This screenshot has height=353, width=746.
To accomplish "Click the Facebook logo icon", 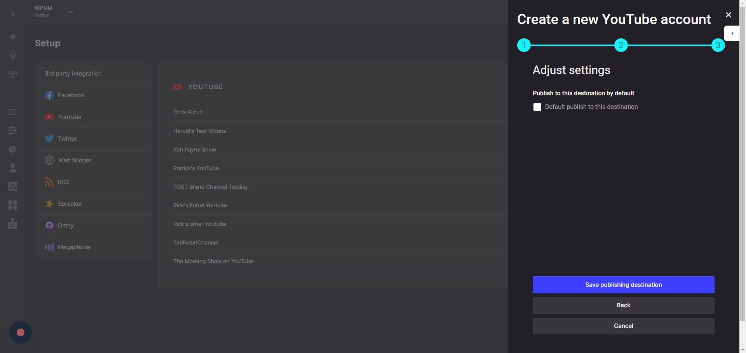I will [49, 95].
